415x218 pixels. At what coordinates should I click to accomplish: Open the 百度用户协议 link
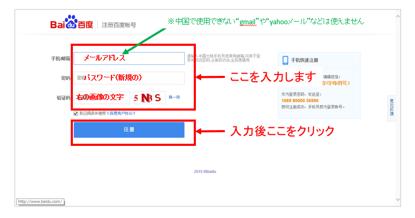[121, 113]
